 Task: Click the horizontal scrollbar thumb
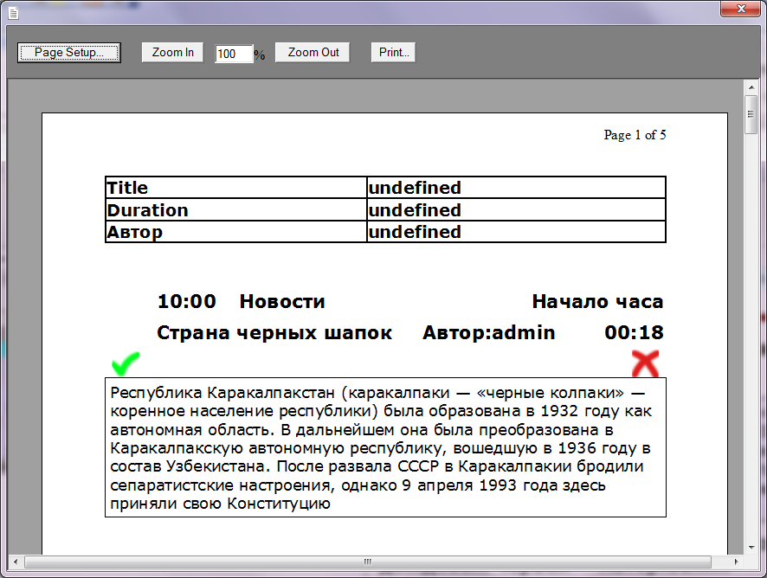(367, 562)
